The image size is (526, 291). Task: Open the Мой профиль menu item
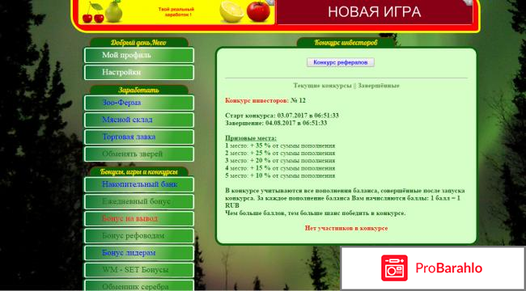point(139,55)
